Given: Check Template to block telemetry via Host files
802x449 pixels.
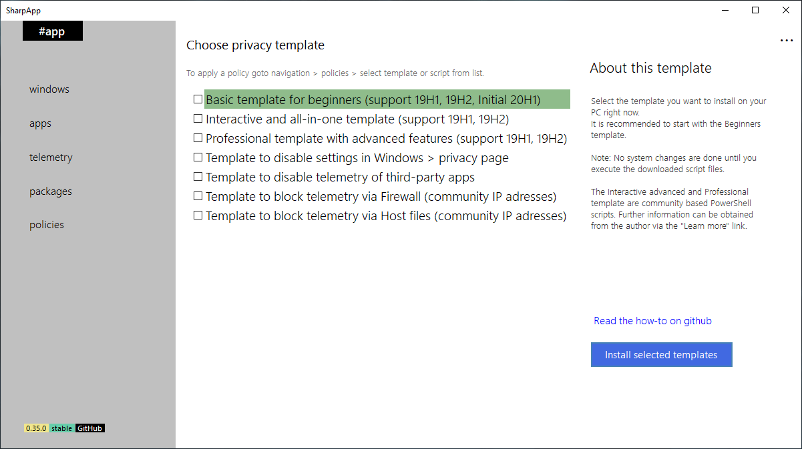Looking at the screenshot, I should tap(198, 215).
